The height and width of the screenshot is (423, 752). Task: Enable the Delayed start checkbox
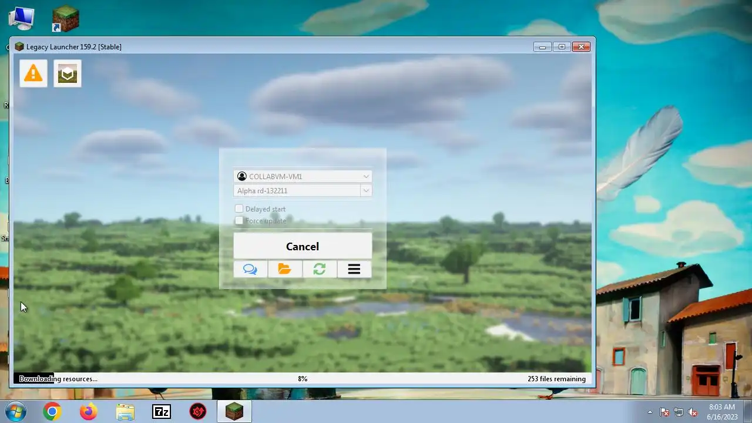coord(239,209)
